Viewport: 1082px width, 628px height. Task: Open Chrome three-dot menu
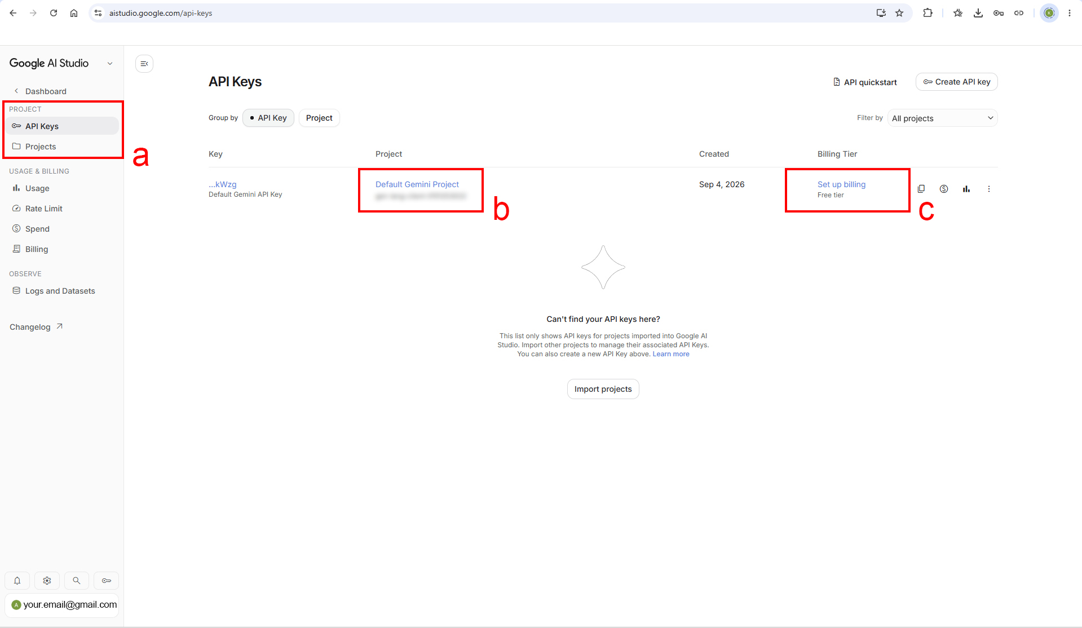tap(1070, 13)
